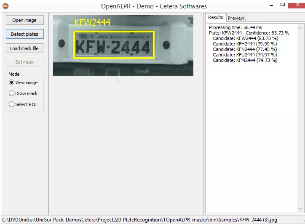
Task: Maximize the OpenALPR window
Action: (283, 5)
